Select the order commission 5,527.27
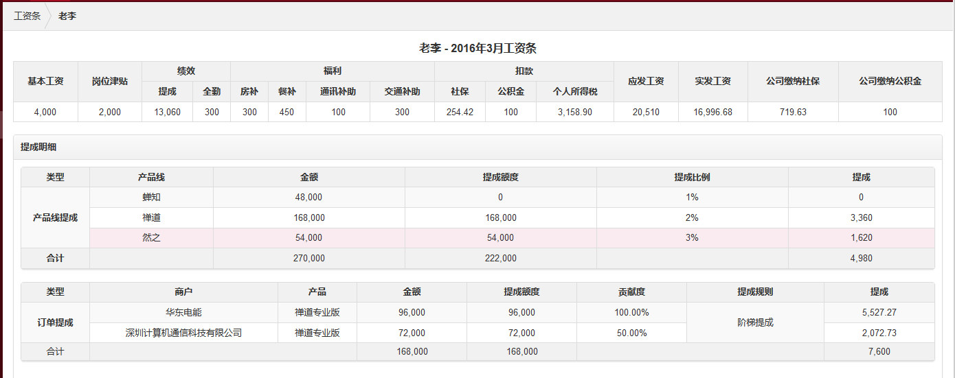Image resolution: width=955 pixels, height=378 pixels. [x=879, y=312]
